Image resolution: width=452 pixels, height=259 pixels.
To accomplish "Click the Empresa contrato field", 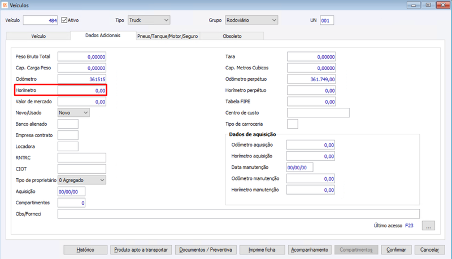I will (68, 135).
